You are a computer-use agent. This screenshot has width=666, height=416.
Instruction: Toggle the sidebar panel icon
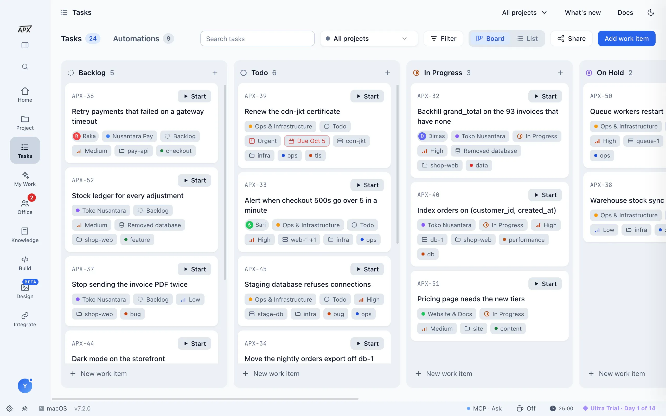coord(25,45)
